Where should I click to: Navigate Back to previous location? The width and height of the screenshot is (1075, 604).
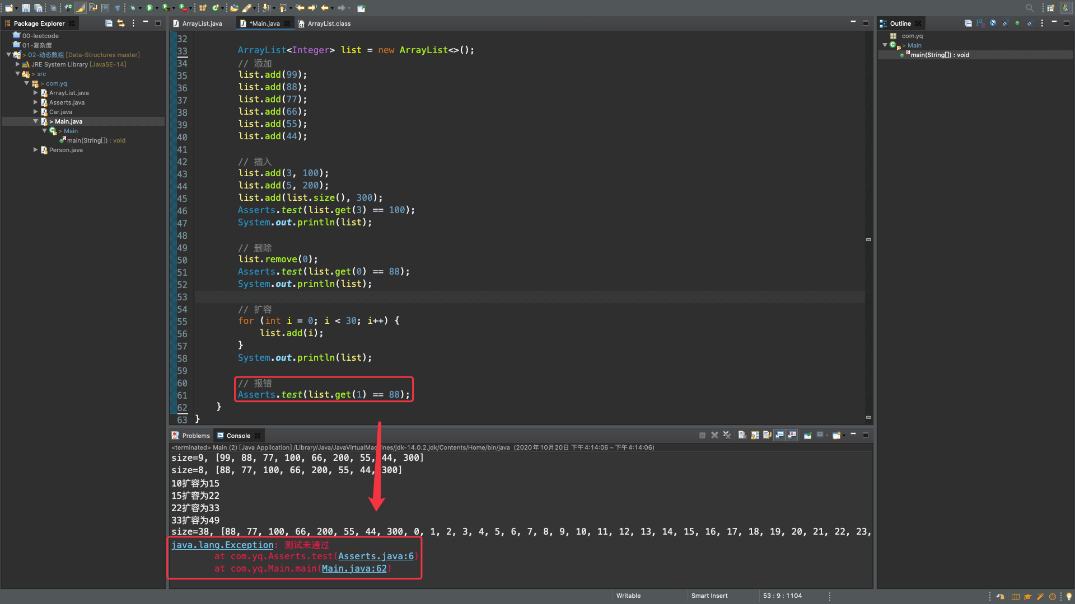click(325, 8)
